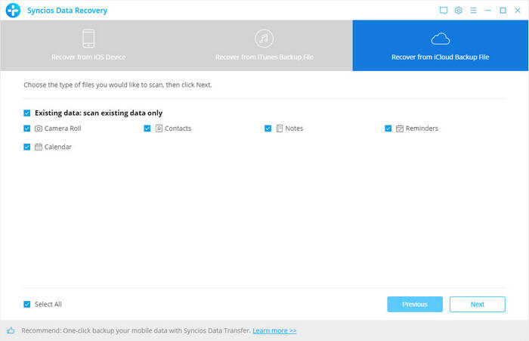This screenshot has width=529, height=341.
Task: Open the feedback message icon
Action: pos(444,11)
